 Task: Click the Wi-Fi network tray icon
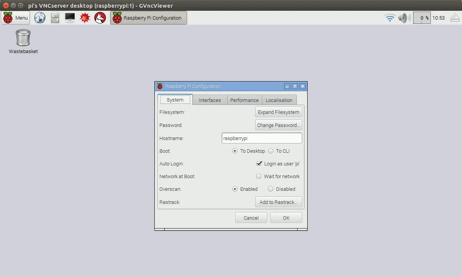click(x=390, y=18)
